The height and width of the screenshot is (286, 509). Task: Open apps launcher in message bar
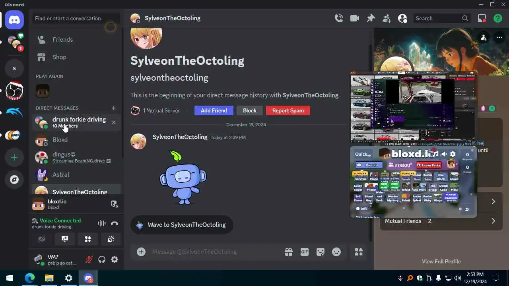[359, 252]
